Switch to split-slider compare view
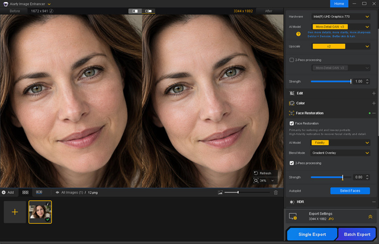 (x=148, y=11)
